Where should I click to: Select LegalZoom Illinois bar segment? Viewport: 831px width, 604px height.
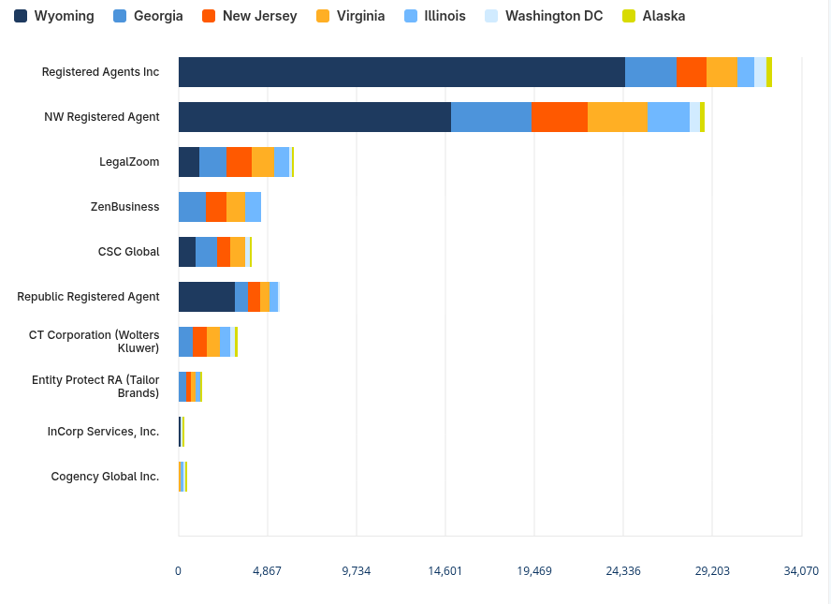[282, 162]
